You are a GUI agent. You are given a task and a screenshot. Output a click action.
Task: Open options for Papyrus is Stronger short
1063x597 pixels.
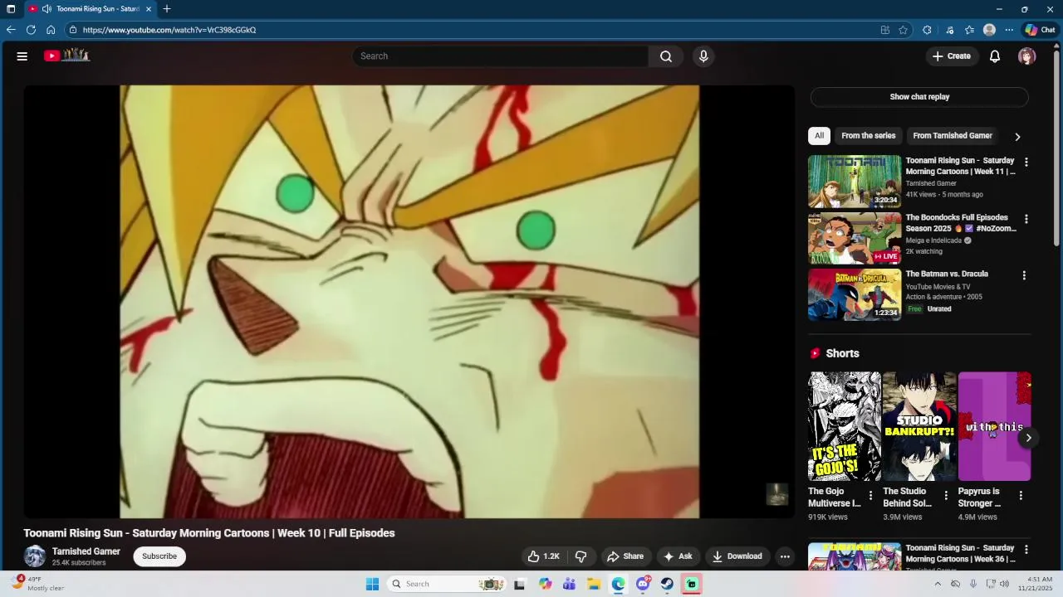click(x=1021, y=496)
